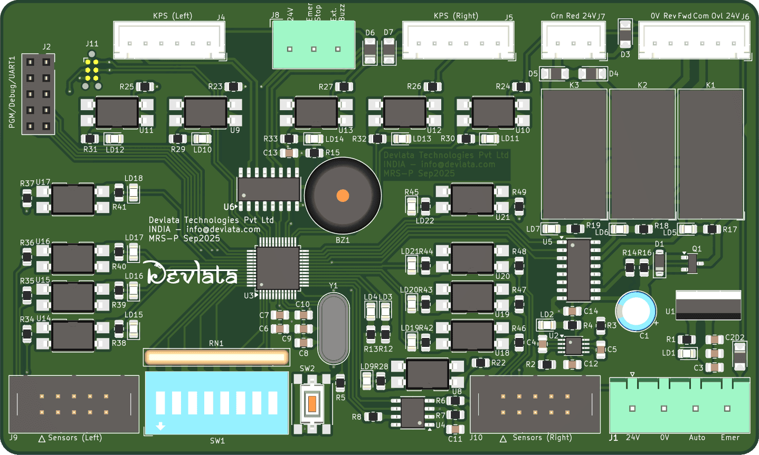This screenshot has width=759, height=455.
Task: Select the Sensors (Right) connector J10
Action: coord(535,404)
